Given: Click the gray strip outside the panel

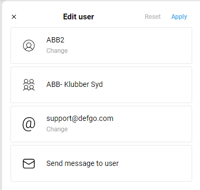Looking at the screenshot, I should (x=1, y=95).
